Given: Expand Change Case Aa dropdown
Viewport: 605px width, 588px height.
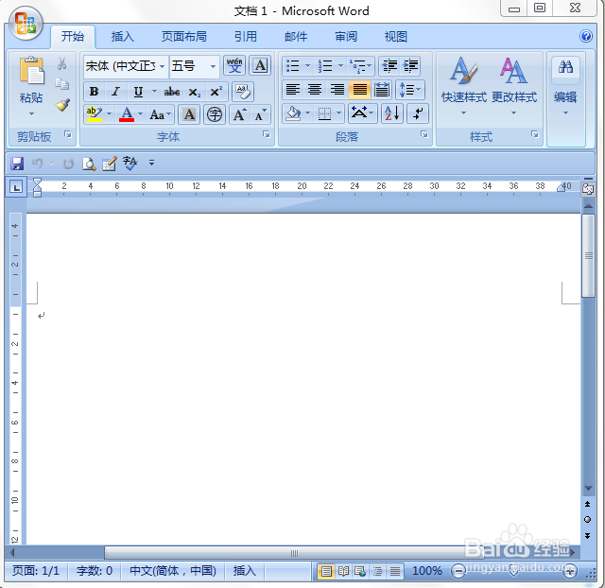Looking at the screenshot, I should (160, 114).
